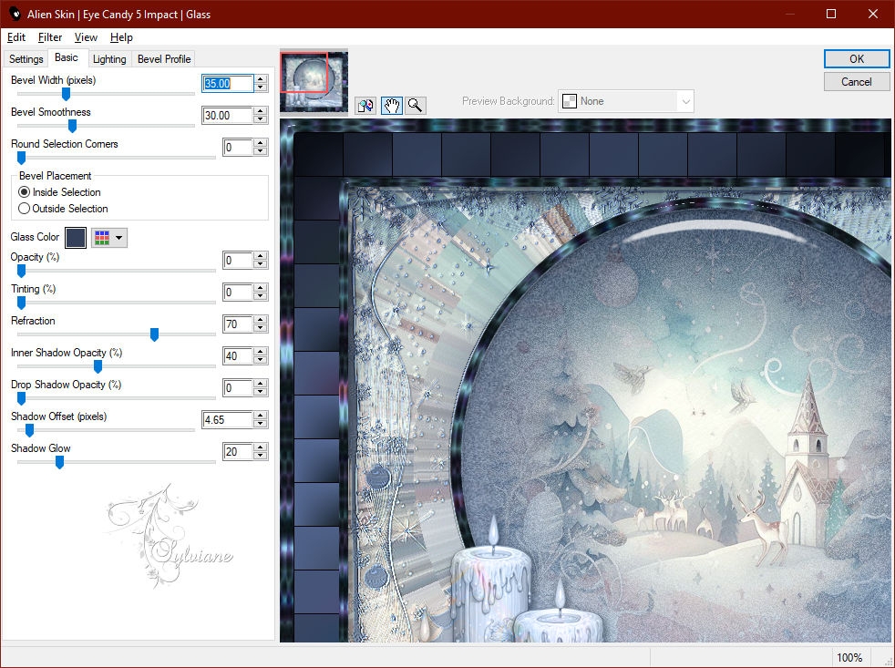
Task: Increase Shadow Glow with the up spinner
Action: 261,448
